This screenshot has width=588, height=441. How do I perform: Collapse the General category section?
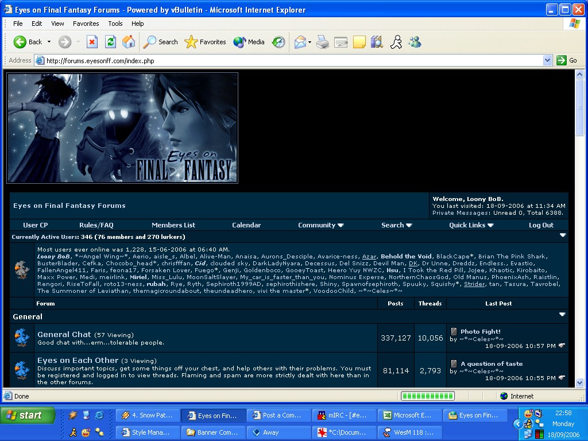562,314
